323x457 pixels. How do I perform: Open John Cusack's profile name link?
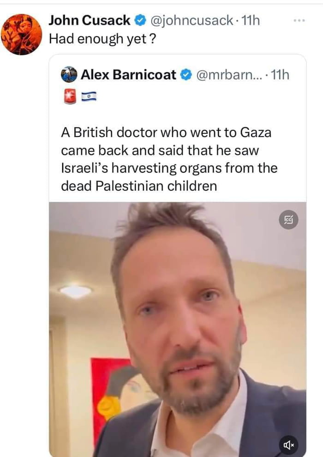pos(90,20)
